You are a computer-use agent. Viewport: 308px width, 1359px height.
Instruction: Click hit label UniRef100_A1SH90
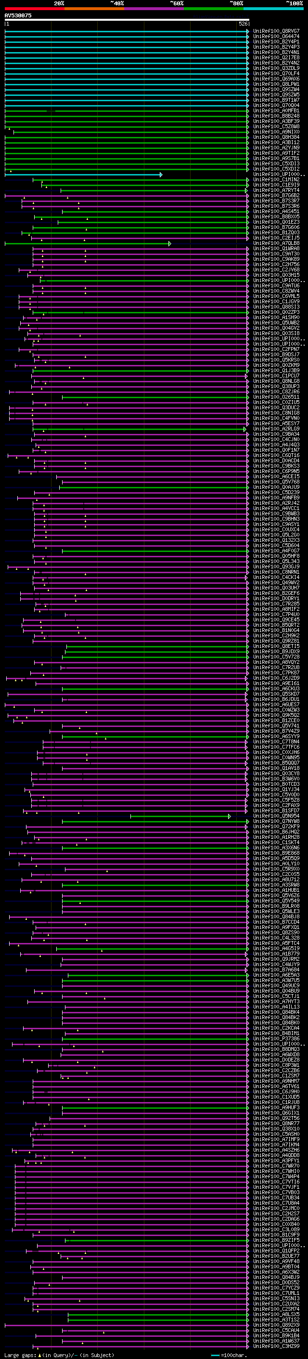click(276, 317)
